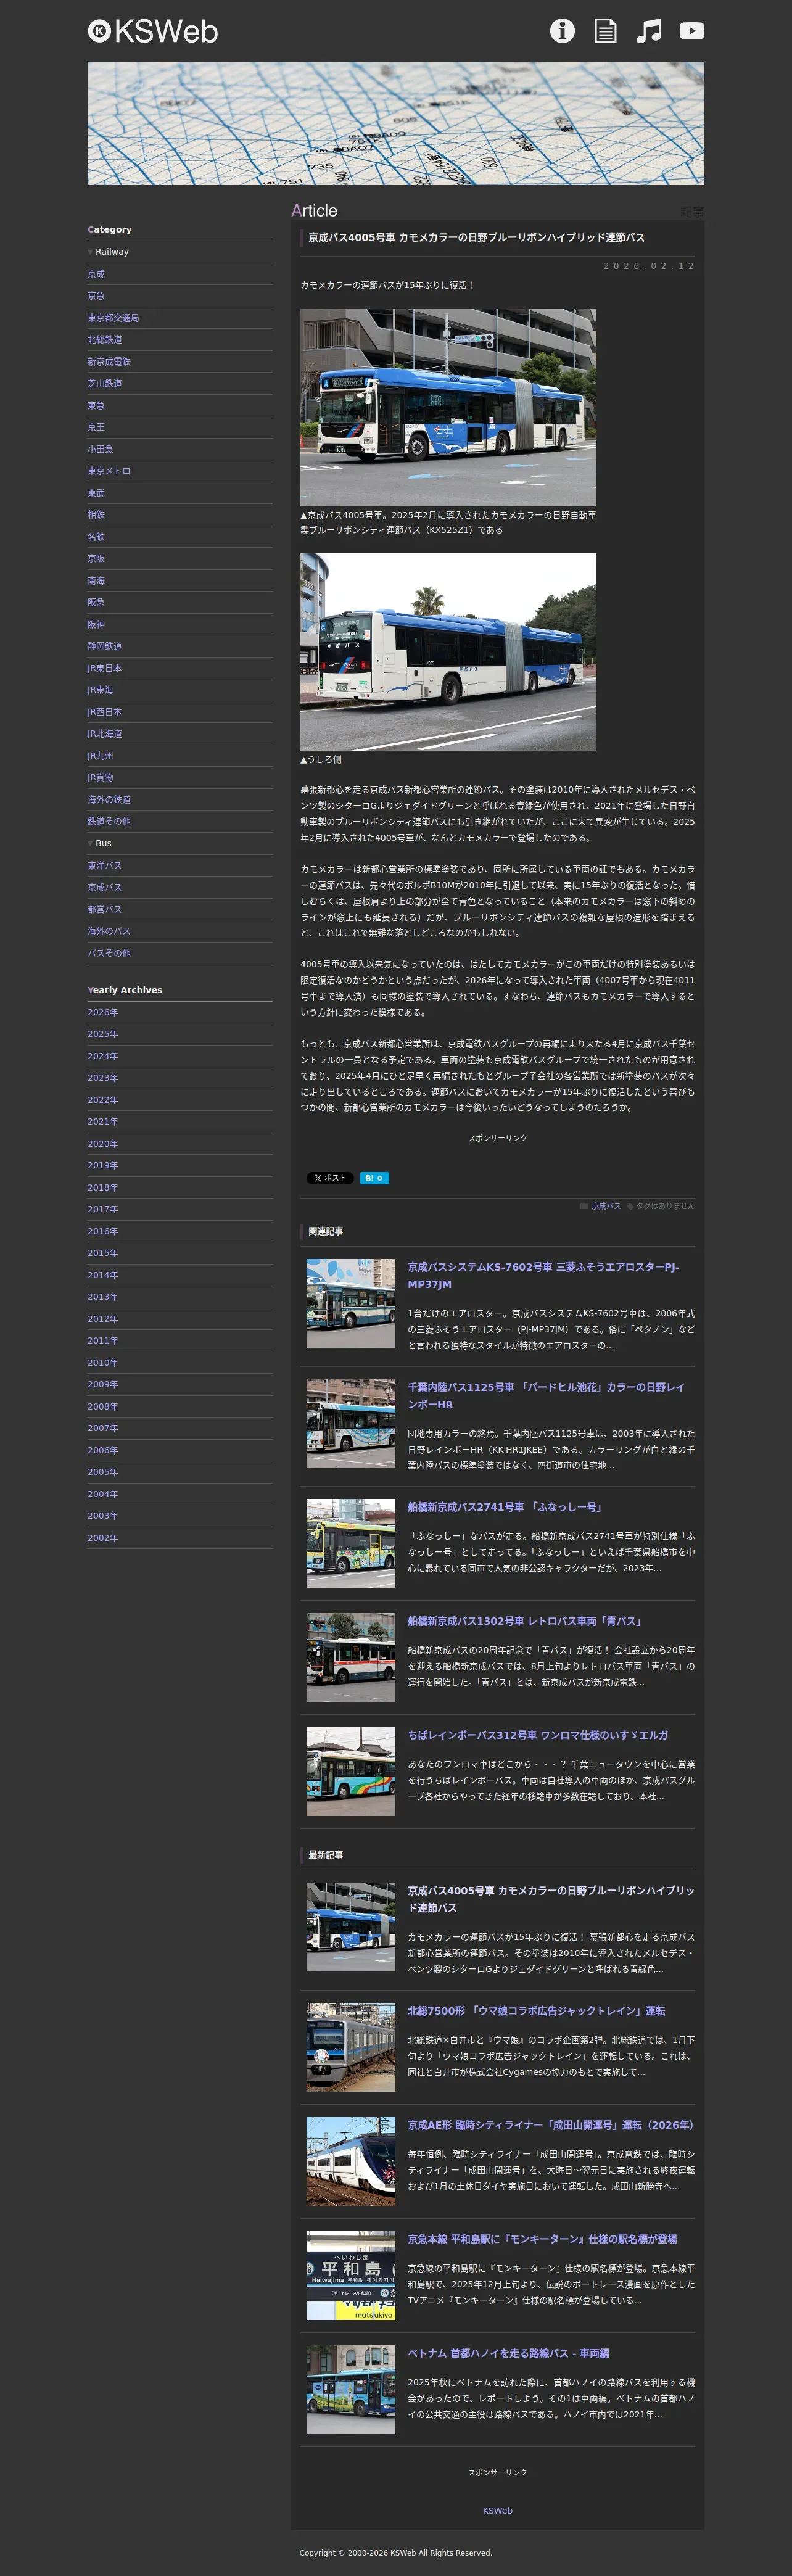The width and height of the screenshot is (792, 2576).
Task: Open the ちばレインボーバス312号車 article
Action: coord(538,1735)
